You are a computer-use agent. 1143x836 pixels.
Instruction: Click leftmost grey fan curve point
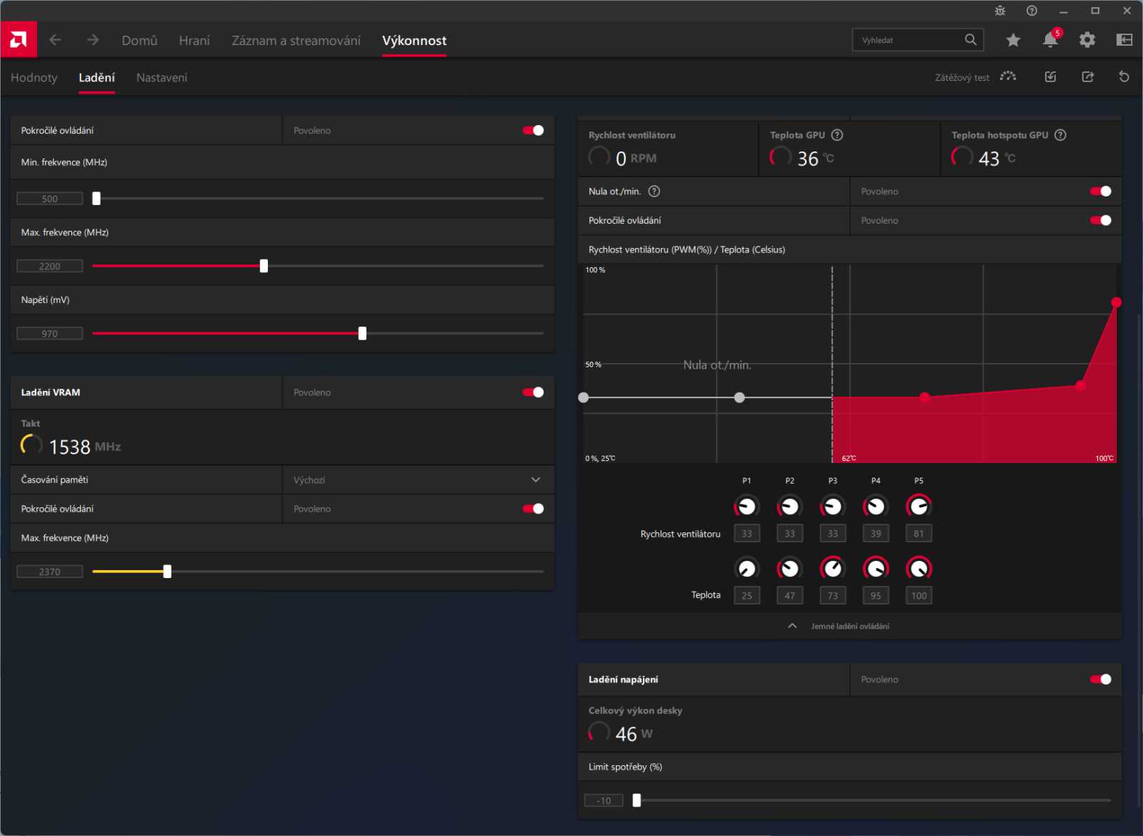584,397
